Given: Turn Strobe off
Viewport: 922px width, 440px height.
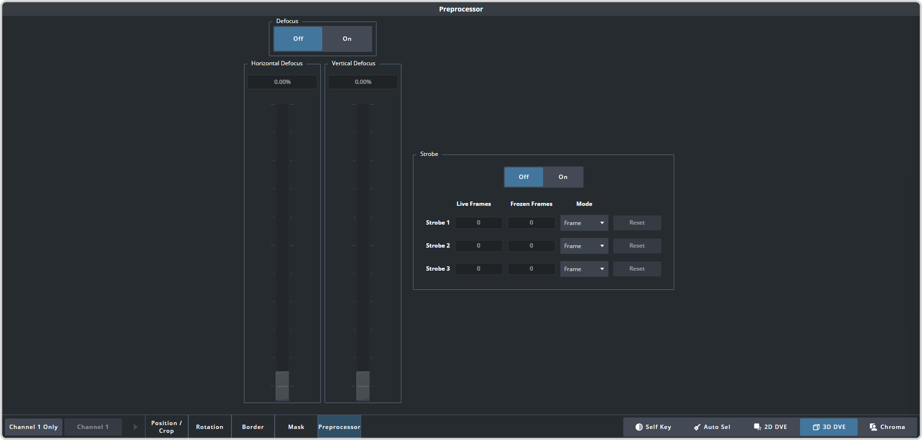Looking at the screenshot, I should pyautogui.click(x=523, y=177).
